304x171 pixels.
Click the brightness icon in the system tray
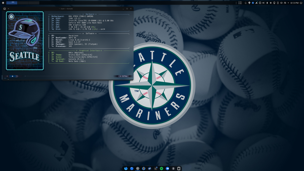click(x=271, y=3)
